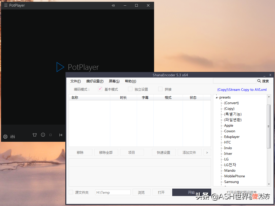This screenshot has height=206, width=275.
Task: Click the 项目 button
Action: coord(132,152)
